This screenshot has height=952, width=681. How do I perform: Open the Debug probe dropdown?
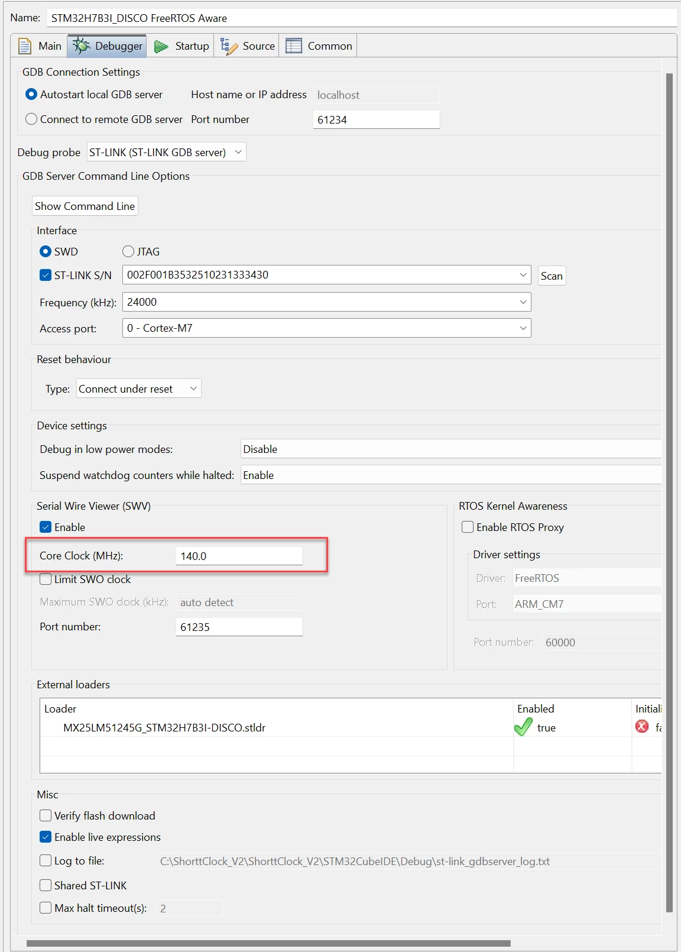click(x=167, y=152)
